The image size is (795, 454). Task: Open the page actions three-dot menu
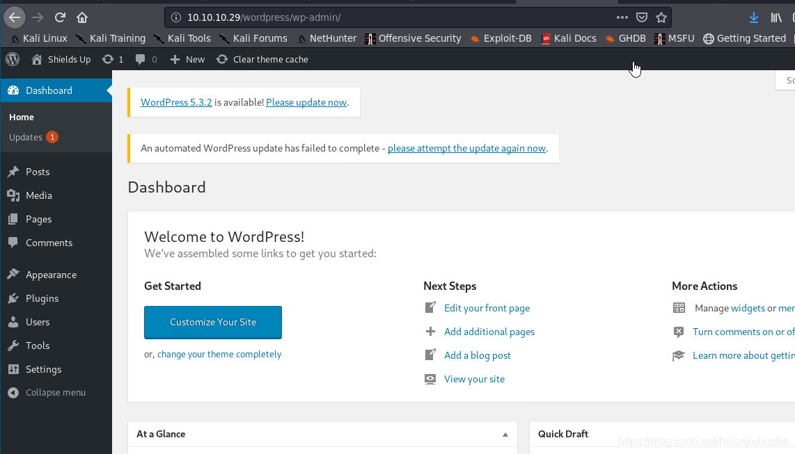tap(622, 17)
